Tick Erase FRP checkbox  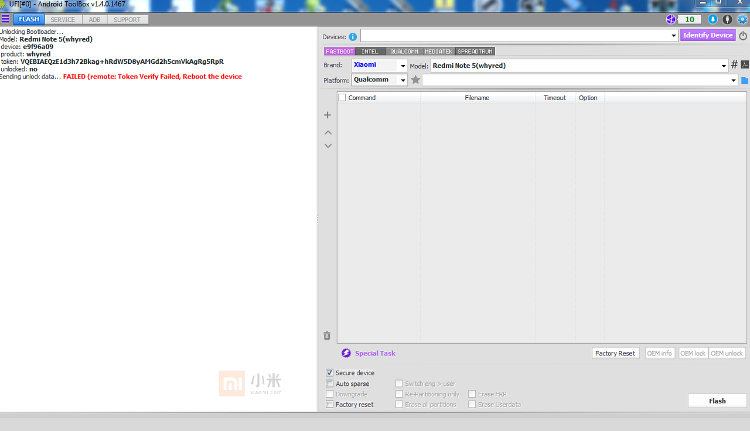tap(472, 394)
